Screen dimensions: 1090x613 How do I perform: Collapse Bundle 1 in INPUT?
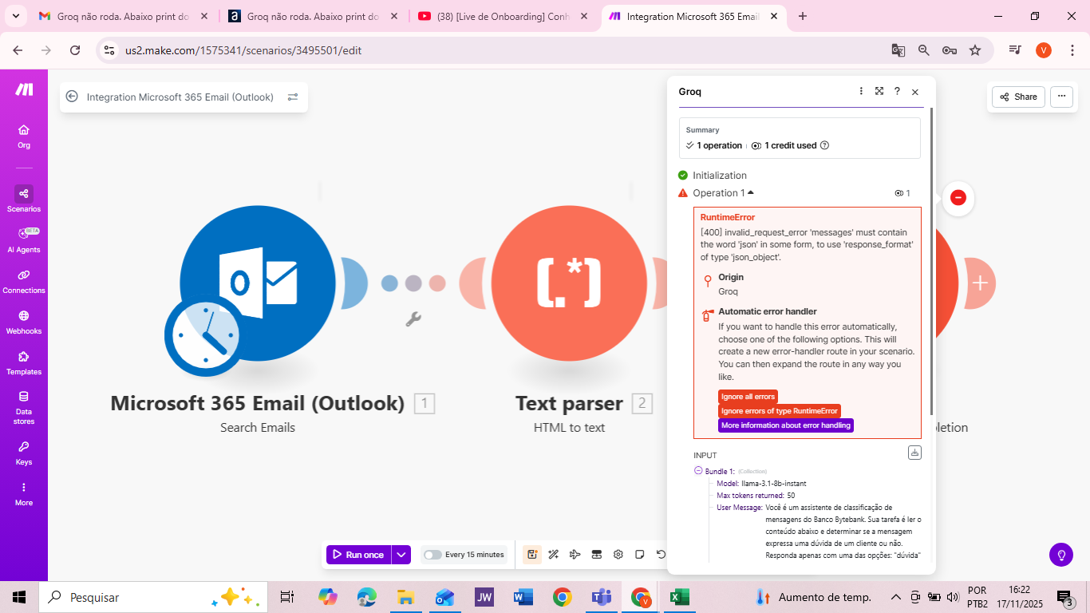pyautogui.click(x=698, y=471)
